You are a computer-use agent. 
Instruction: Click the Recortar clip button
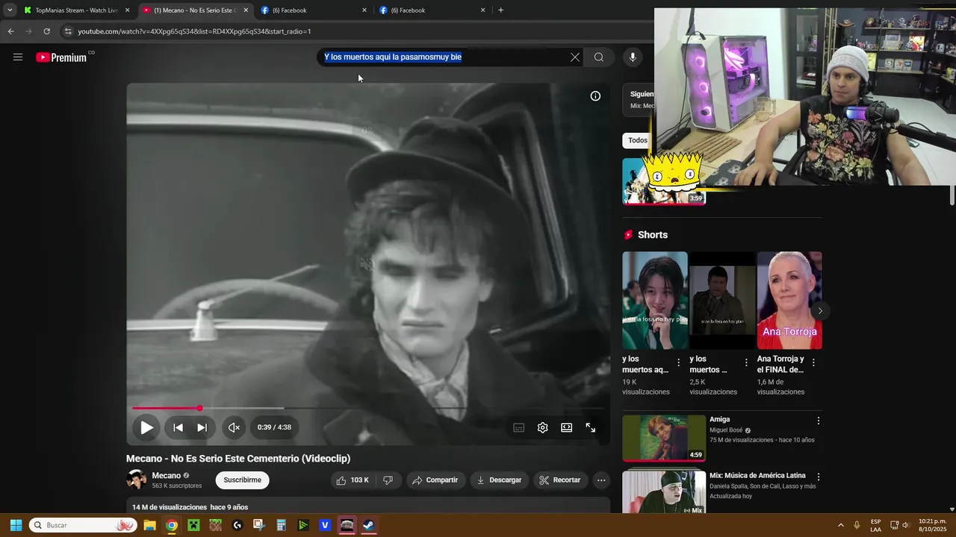point(560,480)
